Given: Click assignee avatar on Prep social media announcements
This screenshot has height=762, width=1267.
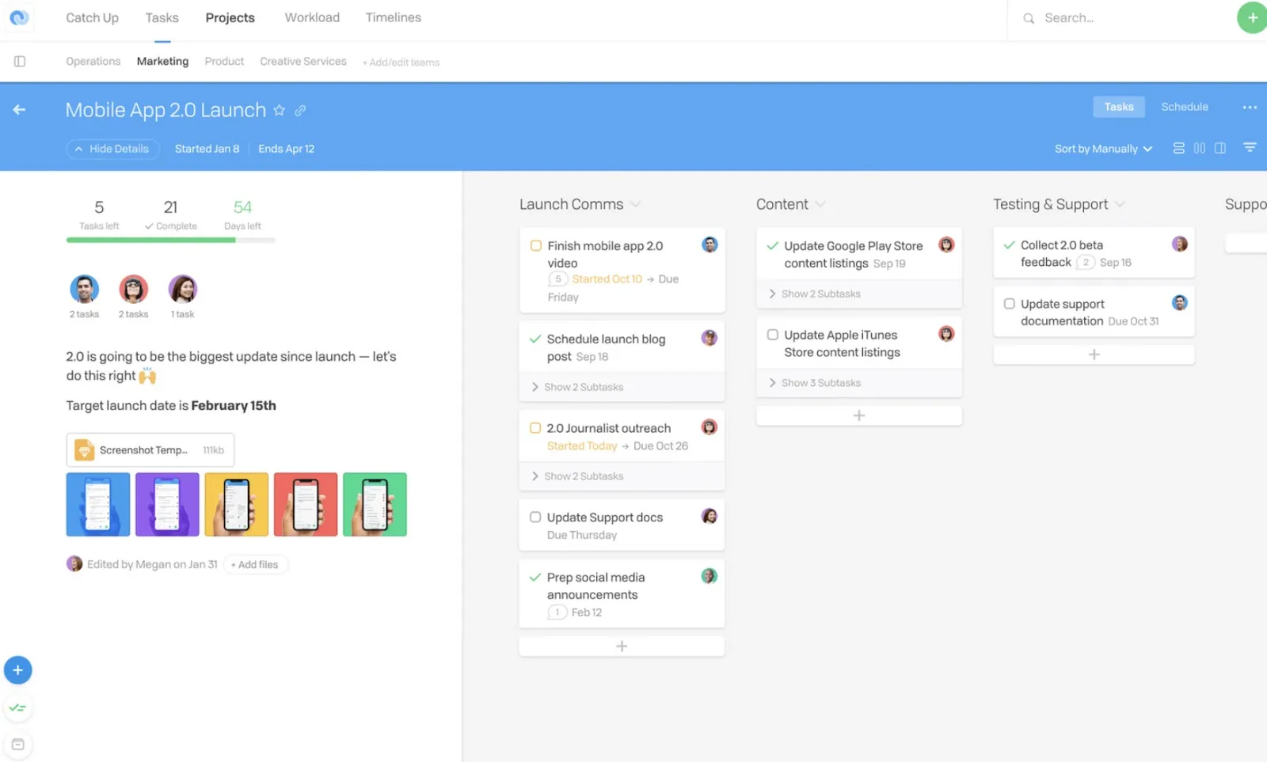Looking at the screenshot, I should pos(710,576).
